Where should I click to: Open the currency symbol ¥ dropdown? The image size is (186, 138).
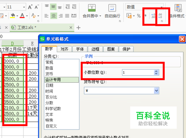pyautogui.click(x=156, y=91)
